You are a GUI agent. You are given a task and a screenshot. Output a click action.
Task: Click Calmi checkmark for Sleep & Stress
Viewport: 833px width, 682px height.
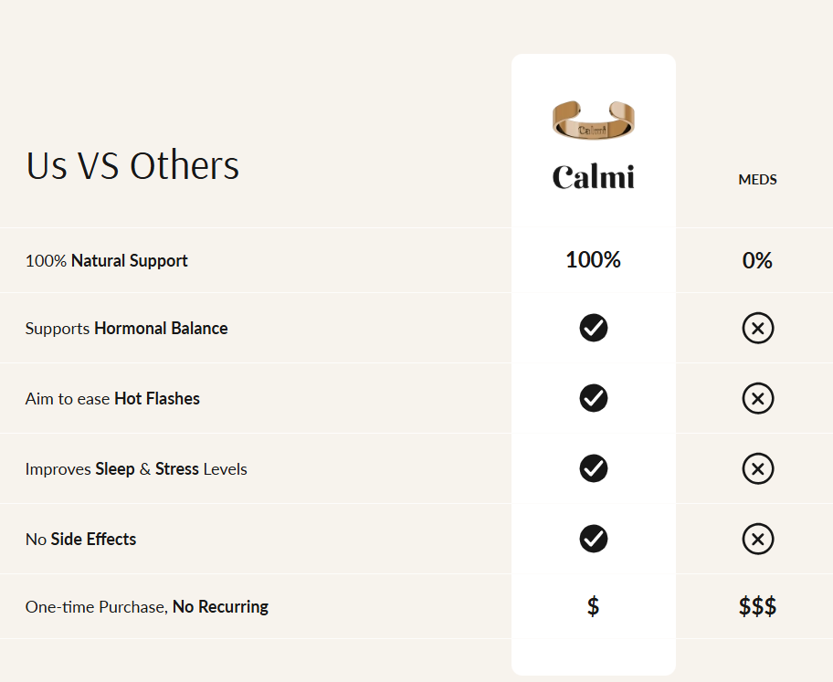(594, 468)
